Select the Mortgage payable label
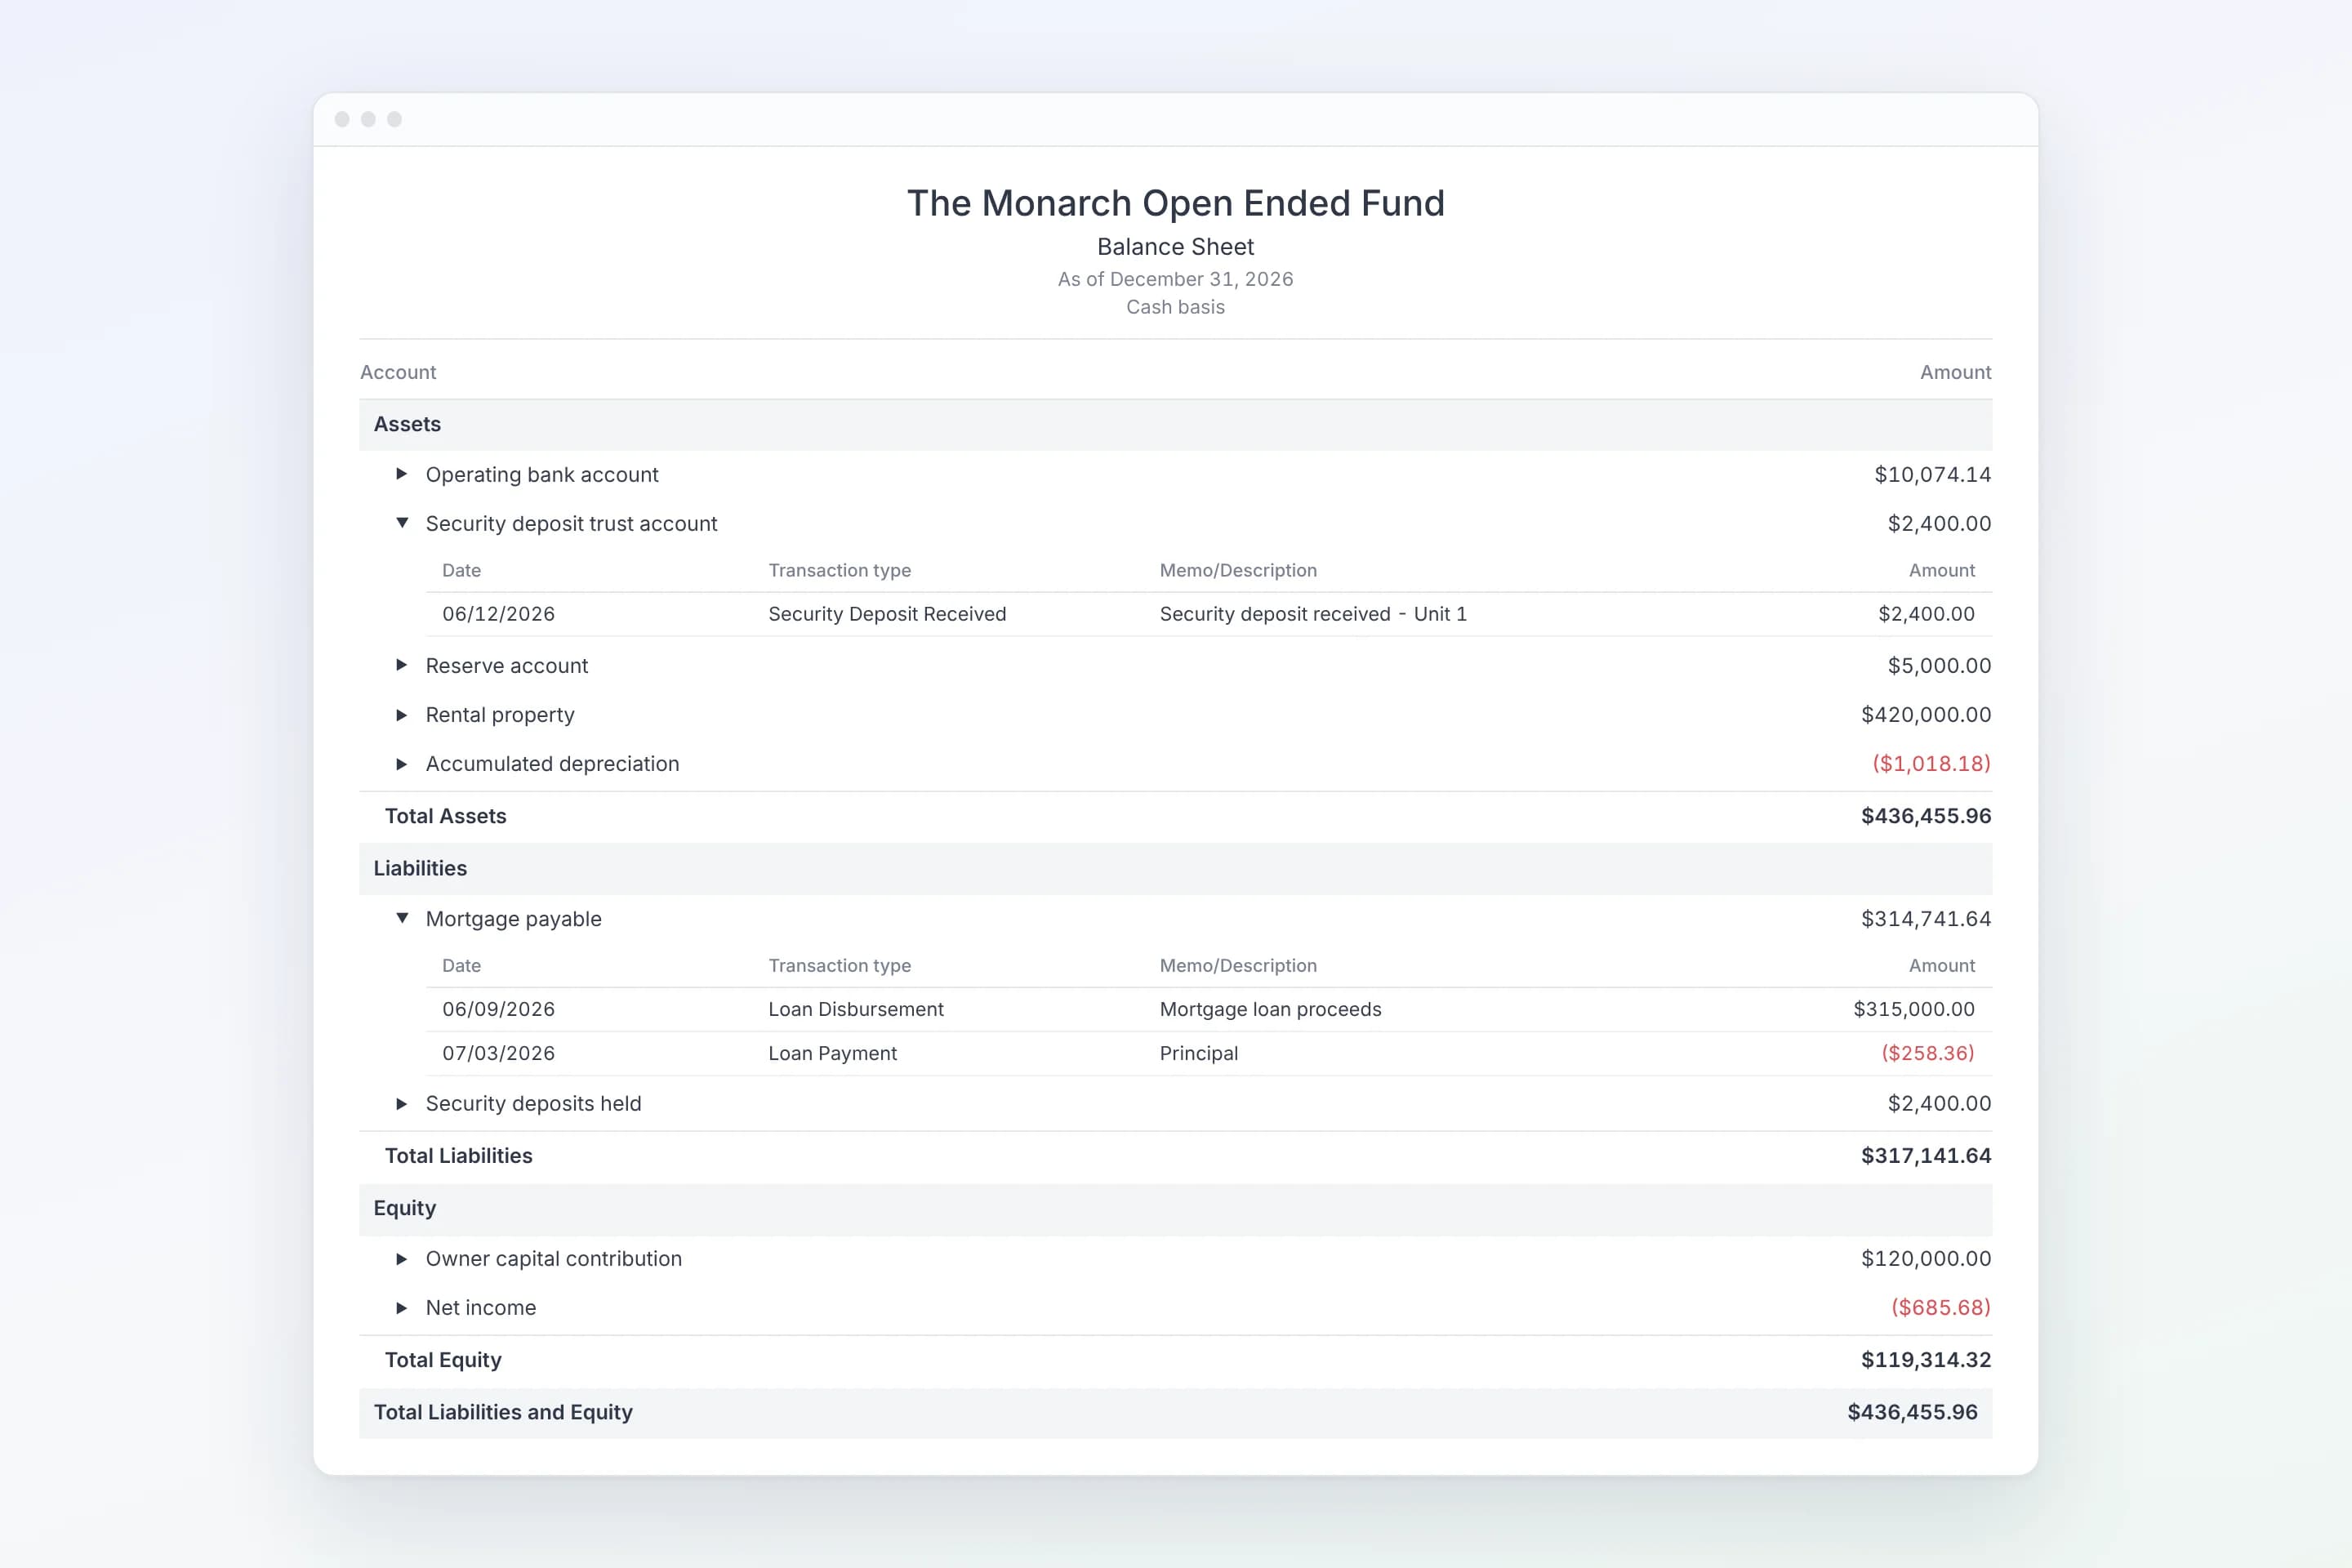The image size is (2352, 1568). pyautogui.click(x=514, y=918)
